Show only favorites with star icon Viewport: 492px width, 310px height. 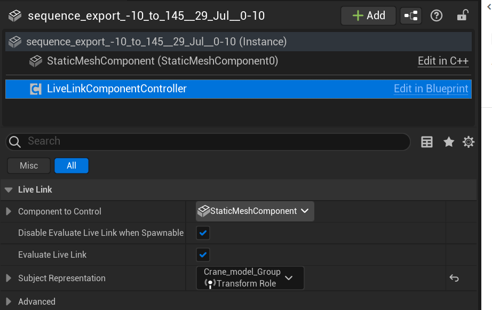(449, 142)
